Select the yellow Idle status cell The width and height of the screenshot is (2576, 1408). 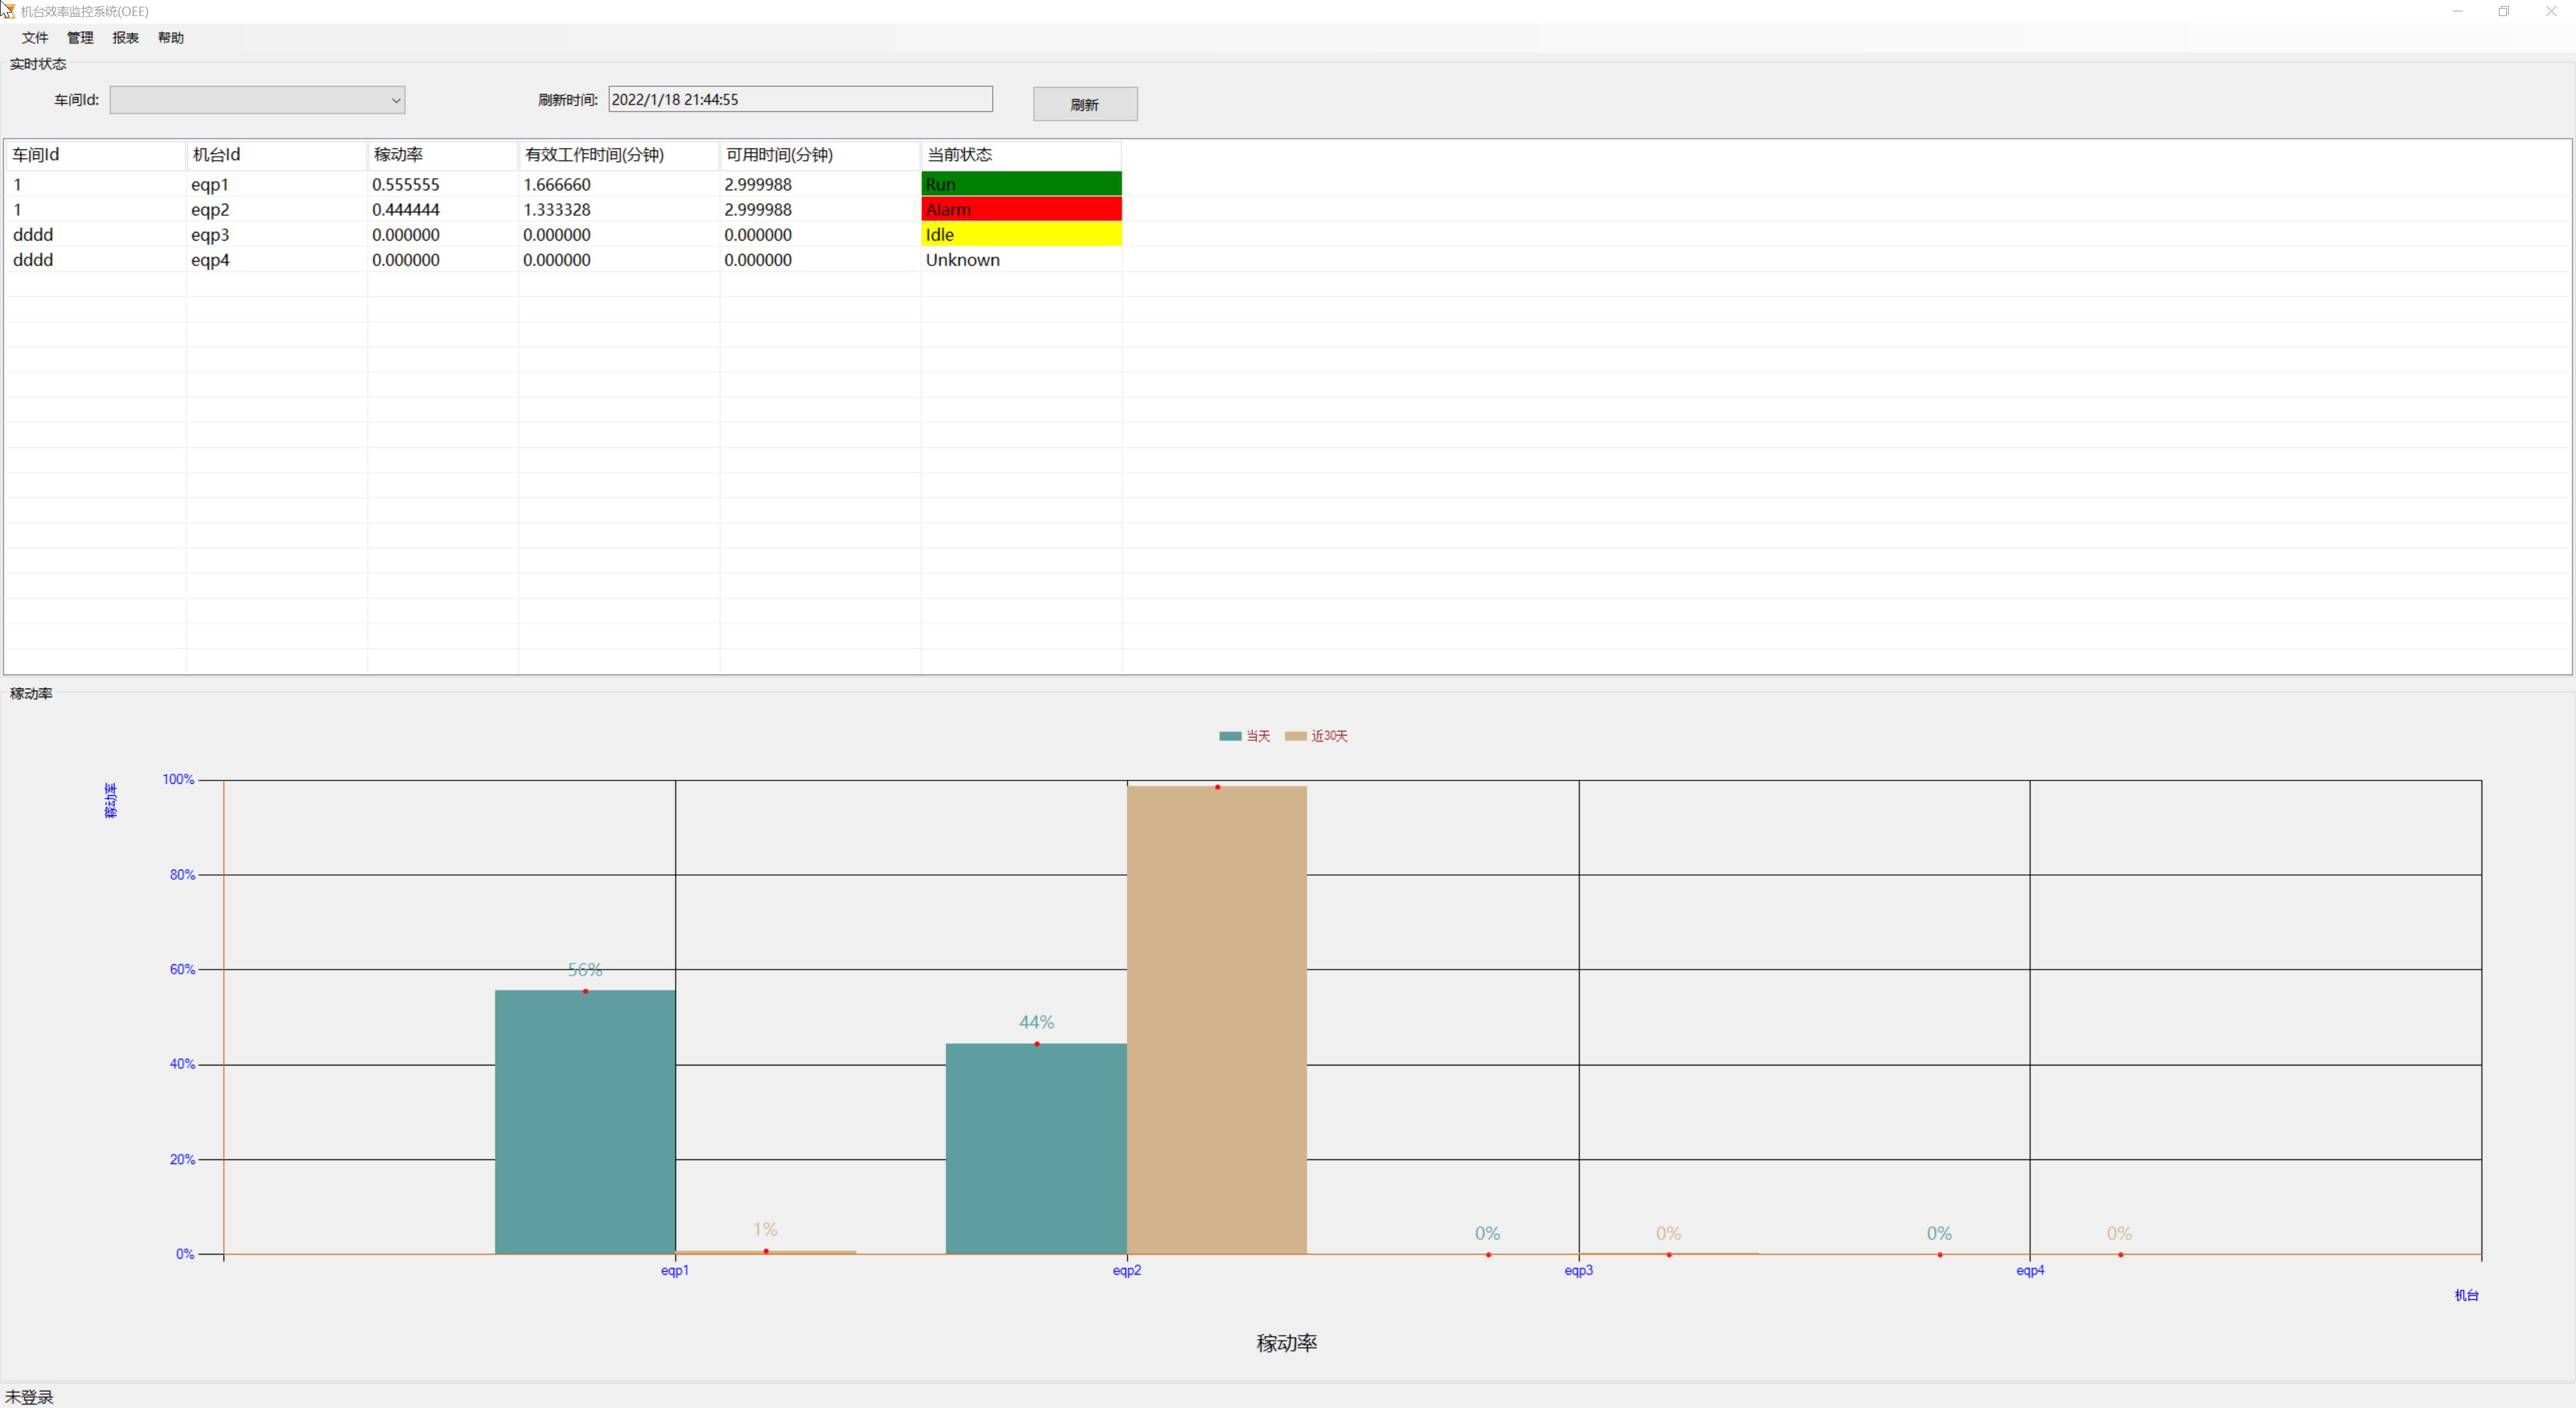tap(1020, 235)
